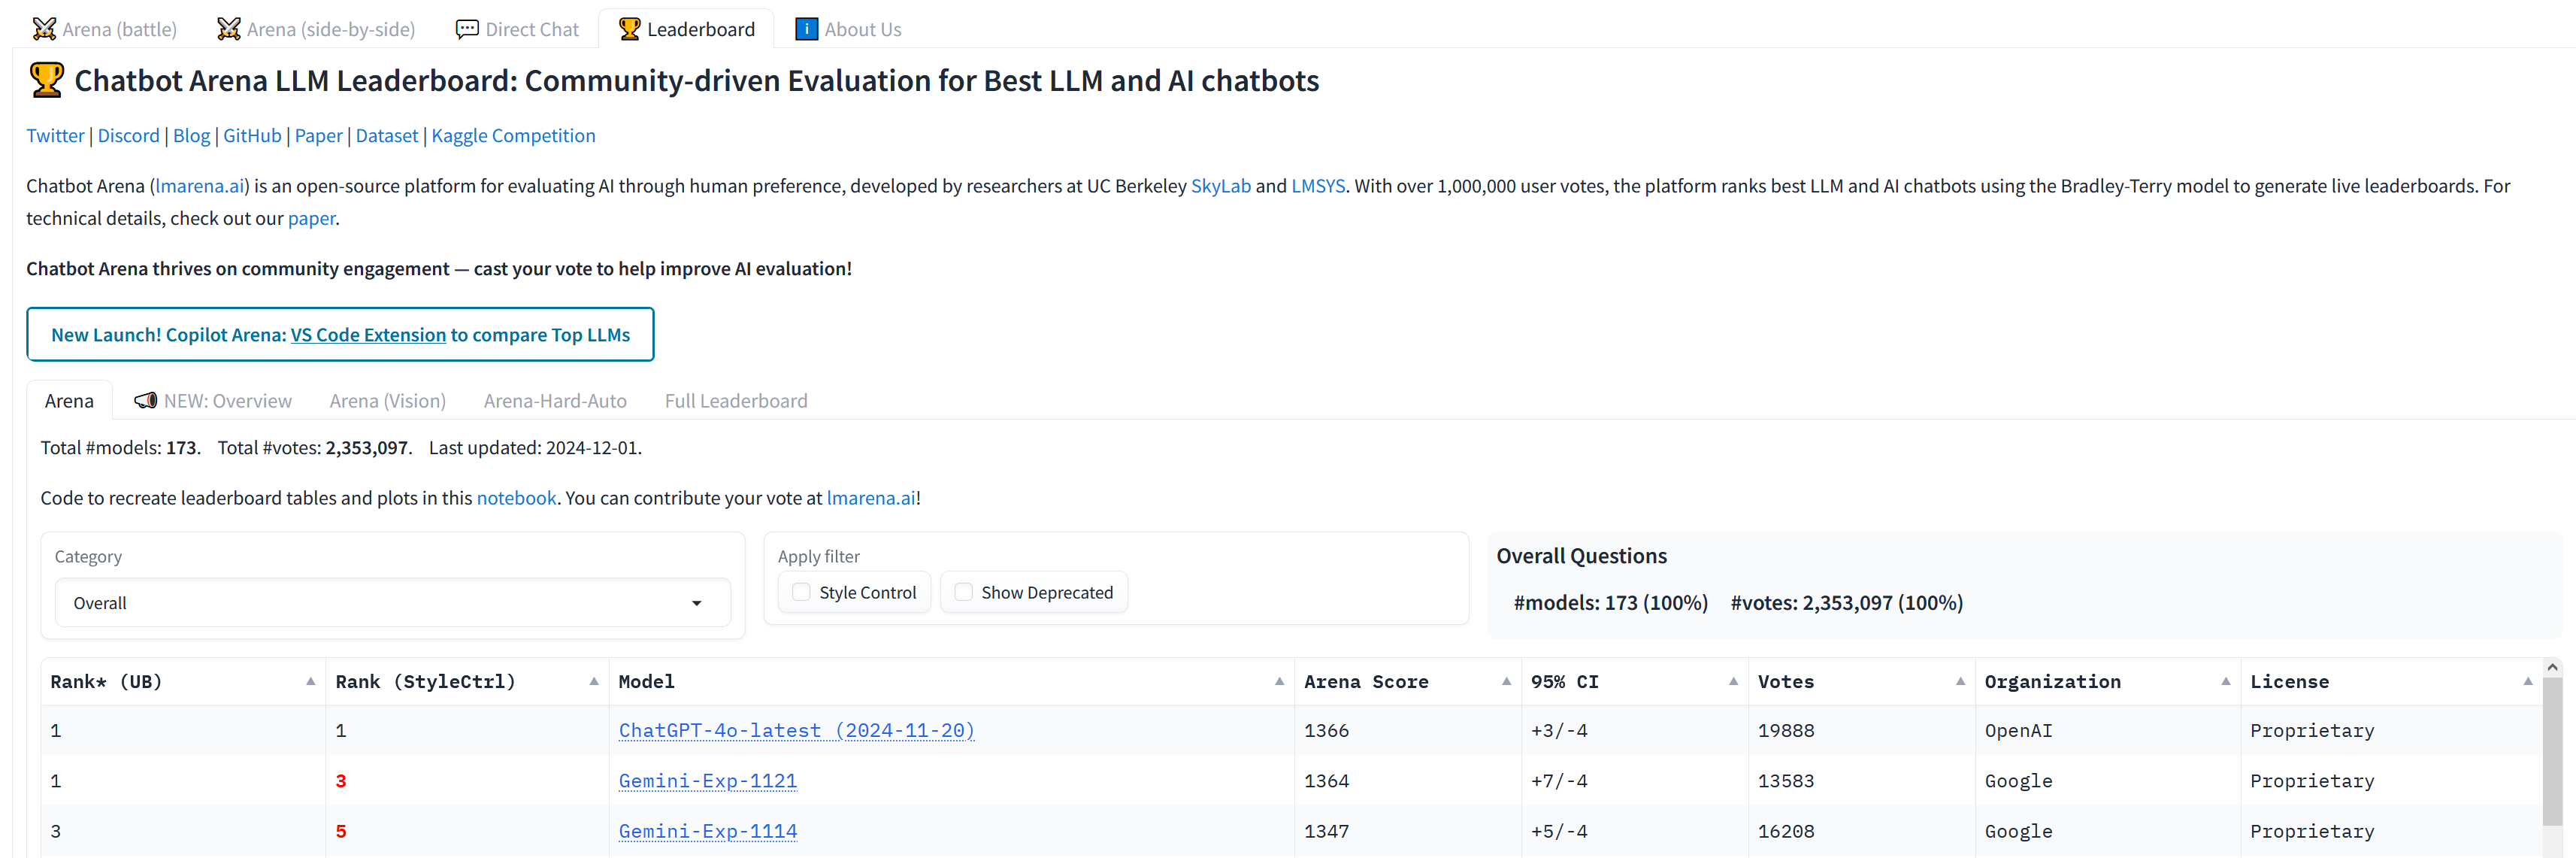Open the Twitter link
Screen dimensions: 2576x858
point(55,135)
